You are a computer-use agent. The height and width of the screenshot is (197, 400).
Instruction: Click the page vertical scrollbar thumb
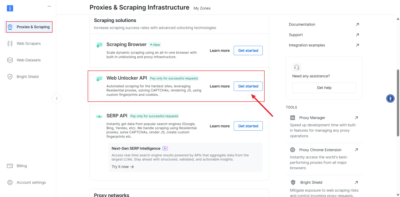[398, 103]
